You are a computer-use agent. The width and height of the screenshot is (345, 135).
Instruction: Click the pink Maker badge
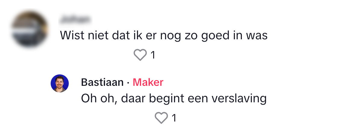click(x=148, y=82)
